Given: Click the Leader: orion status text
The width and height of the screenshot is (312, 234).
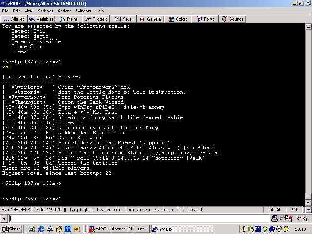Looking at the screenshot, I should 109,210.
